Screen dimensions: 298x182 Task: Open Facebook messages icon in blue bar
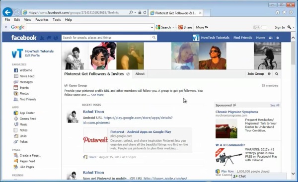tap(49, 38)
